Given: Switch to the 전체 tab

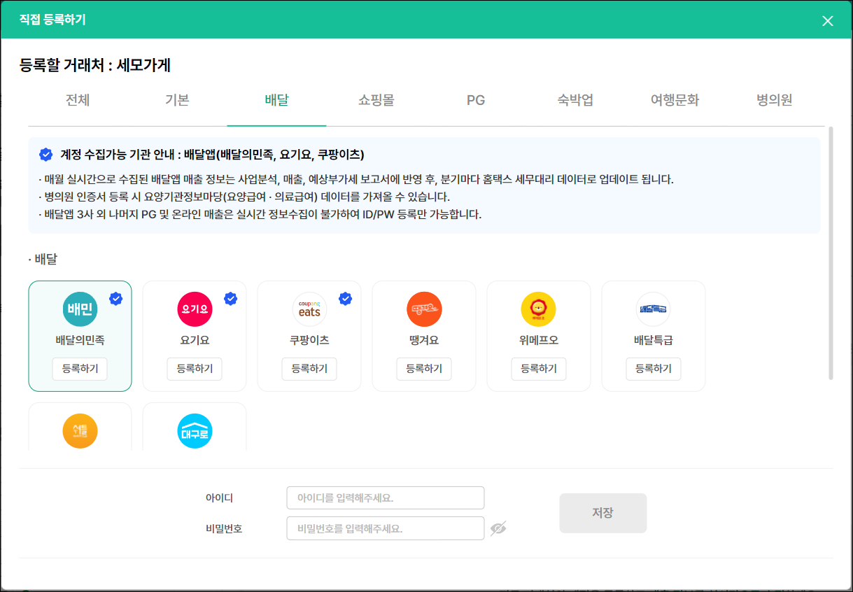Looking at the screenshot, I should [x=78, y=100].
